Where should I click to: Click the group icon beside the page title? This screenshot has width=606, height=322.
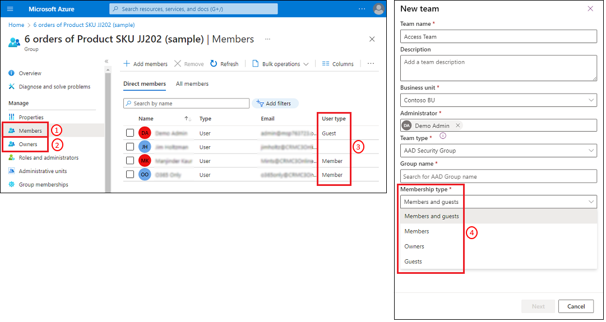tap(15, 41)
